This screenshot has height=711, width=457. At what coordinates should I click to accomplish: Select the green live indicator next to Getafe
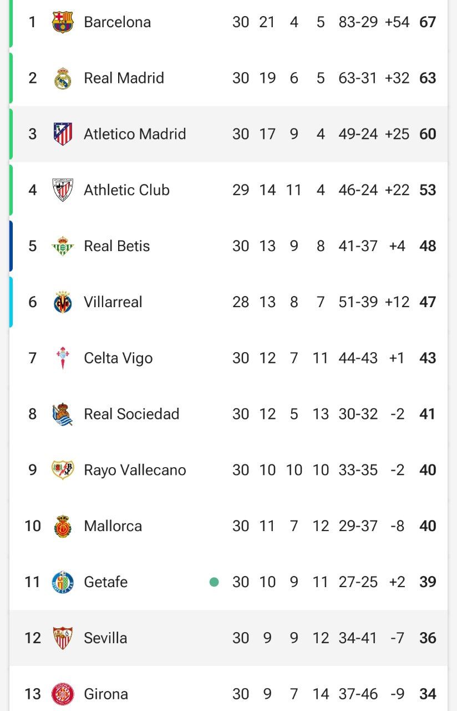click(214, 582)
